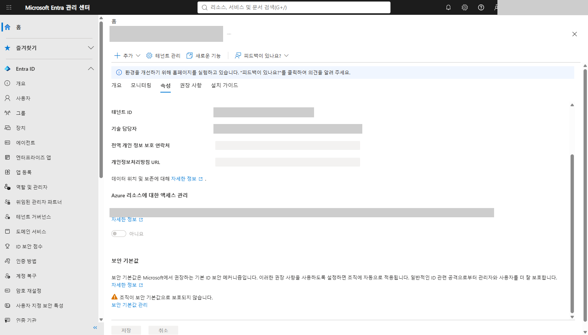Click the 홈 house icon in sidebar
The image size is (588, 335).
point(7,27)
